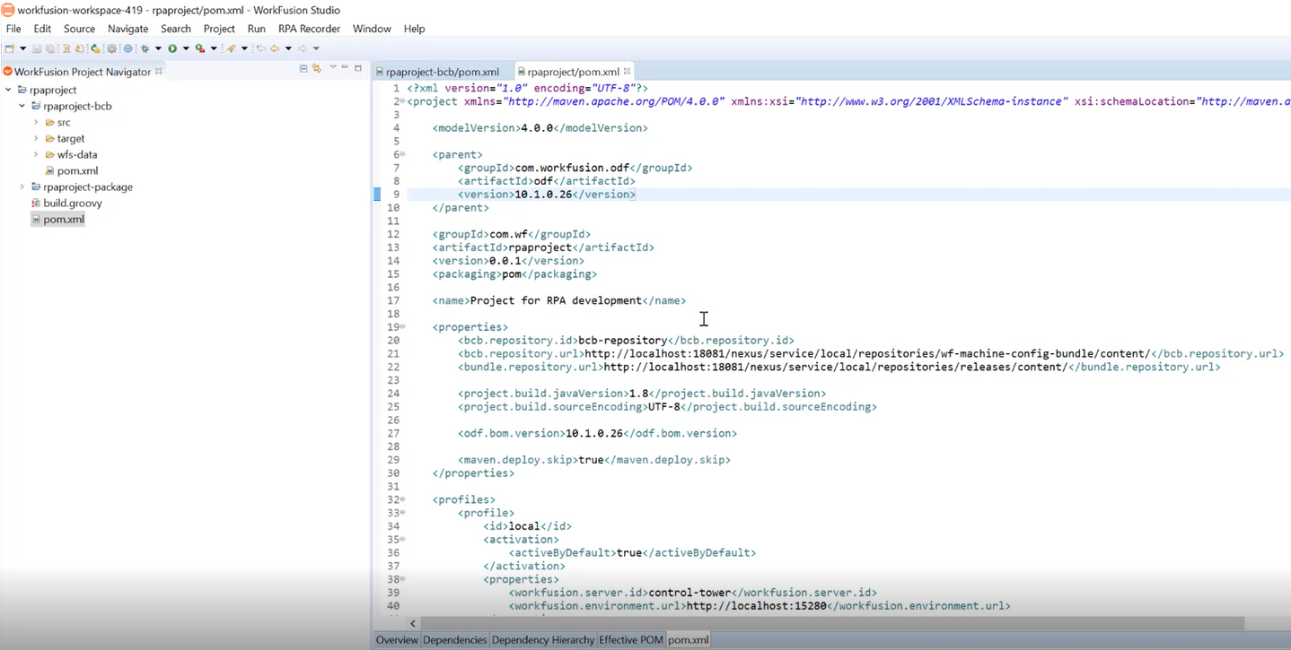Switch to the Overview tab
Screen dimensions: 1291x650
tap(397, 640)
